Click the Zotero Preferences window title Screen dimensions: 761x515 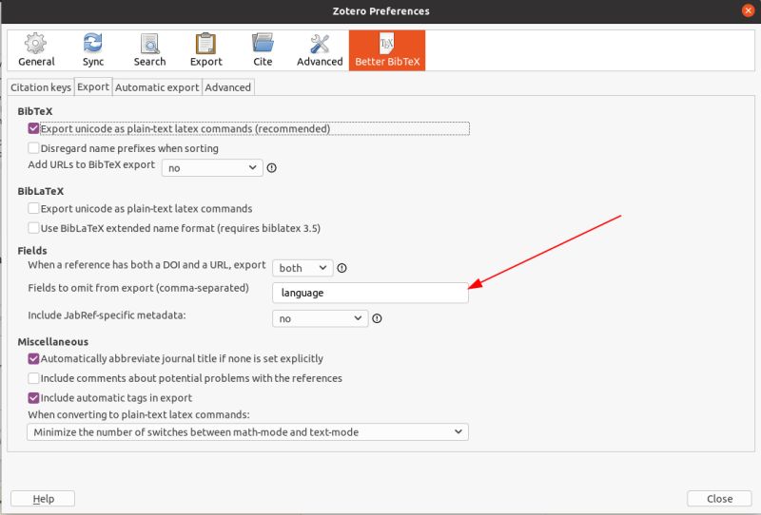coord(381,10)
